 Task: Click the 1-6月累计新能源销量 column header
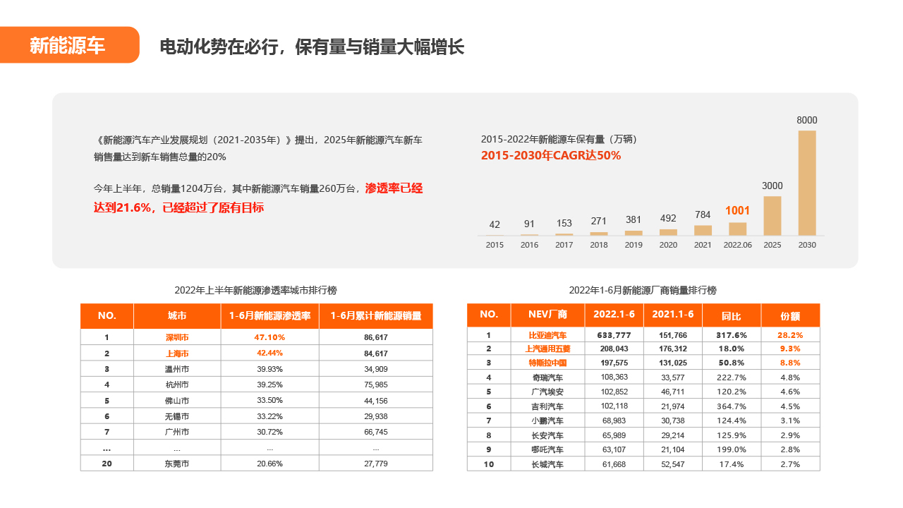point(376,316)
